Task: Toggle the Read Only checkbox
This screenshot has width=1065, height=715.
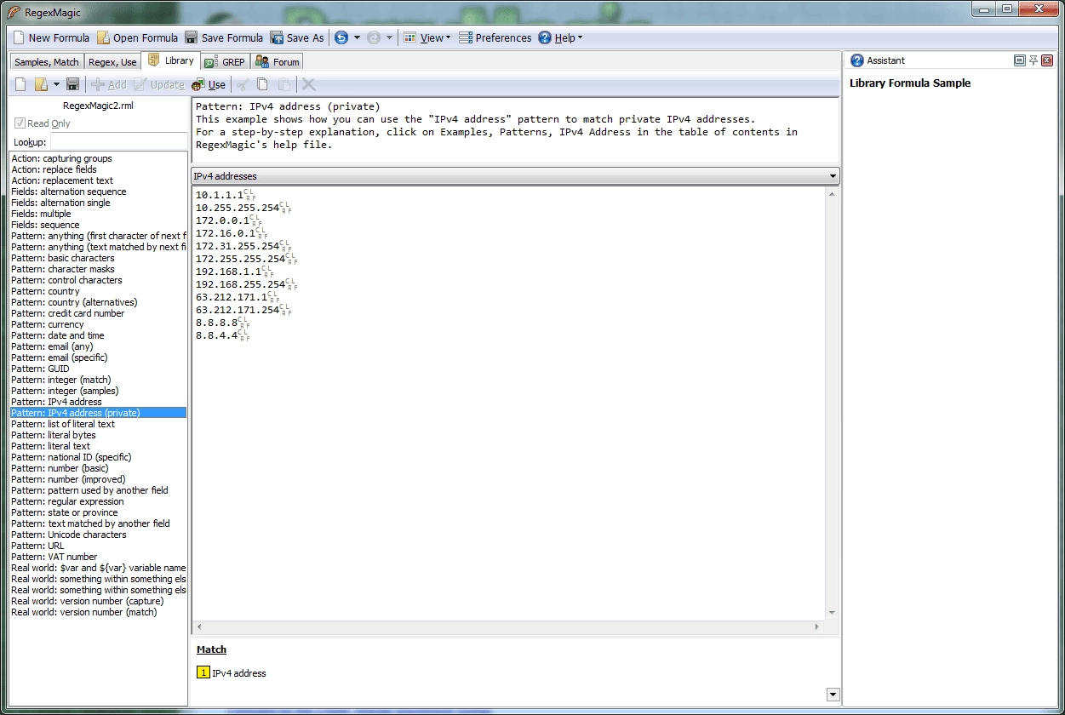Action: coord(20,123)
